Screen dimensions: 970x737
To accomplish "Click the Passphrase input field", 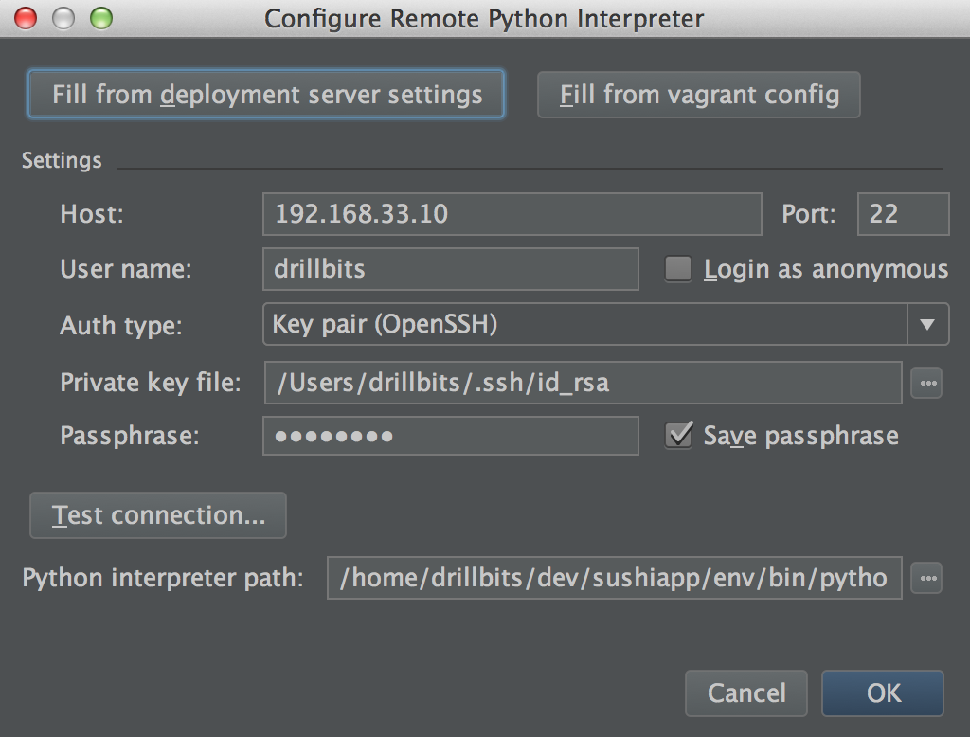I will pos(450,436).
